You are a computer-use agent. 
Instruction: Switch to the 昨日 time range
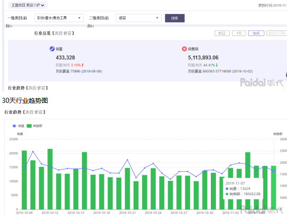pos(222,33)
